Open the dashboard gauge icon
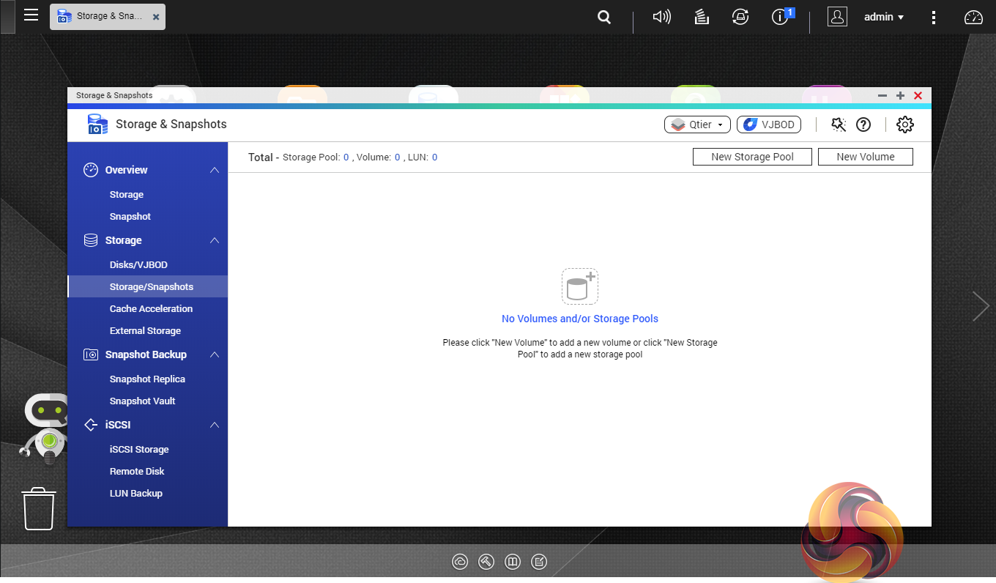The image size is (996, 583). point(973,17)
